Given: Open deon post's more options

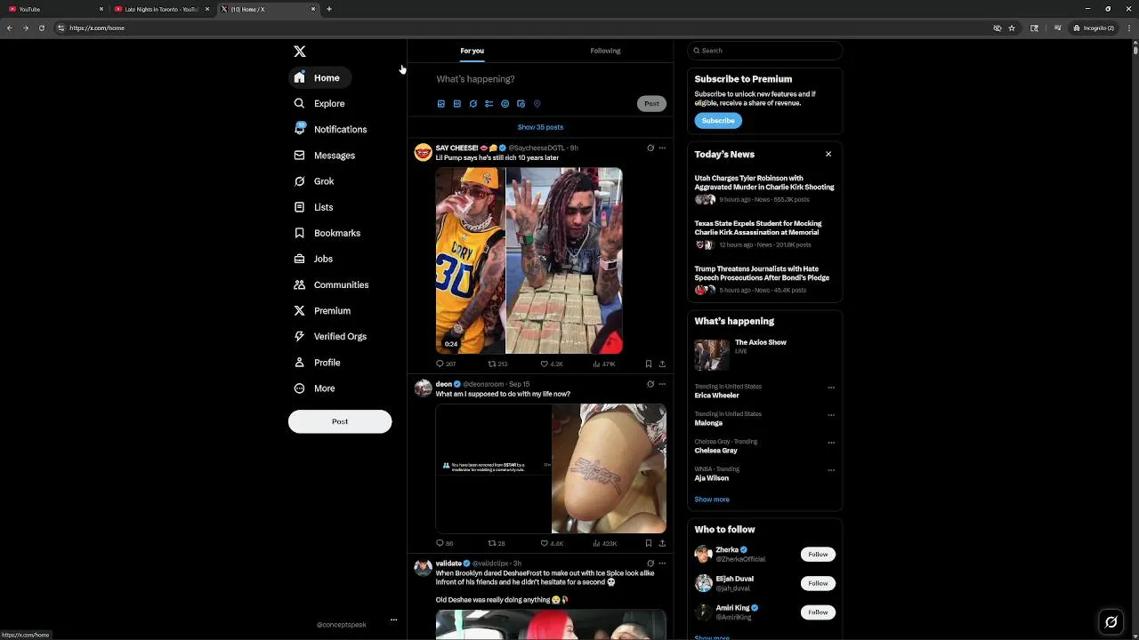Looking at the screenshot, I should [662, 384].
